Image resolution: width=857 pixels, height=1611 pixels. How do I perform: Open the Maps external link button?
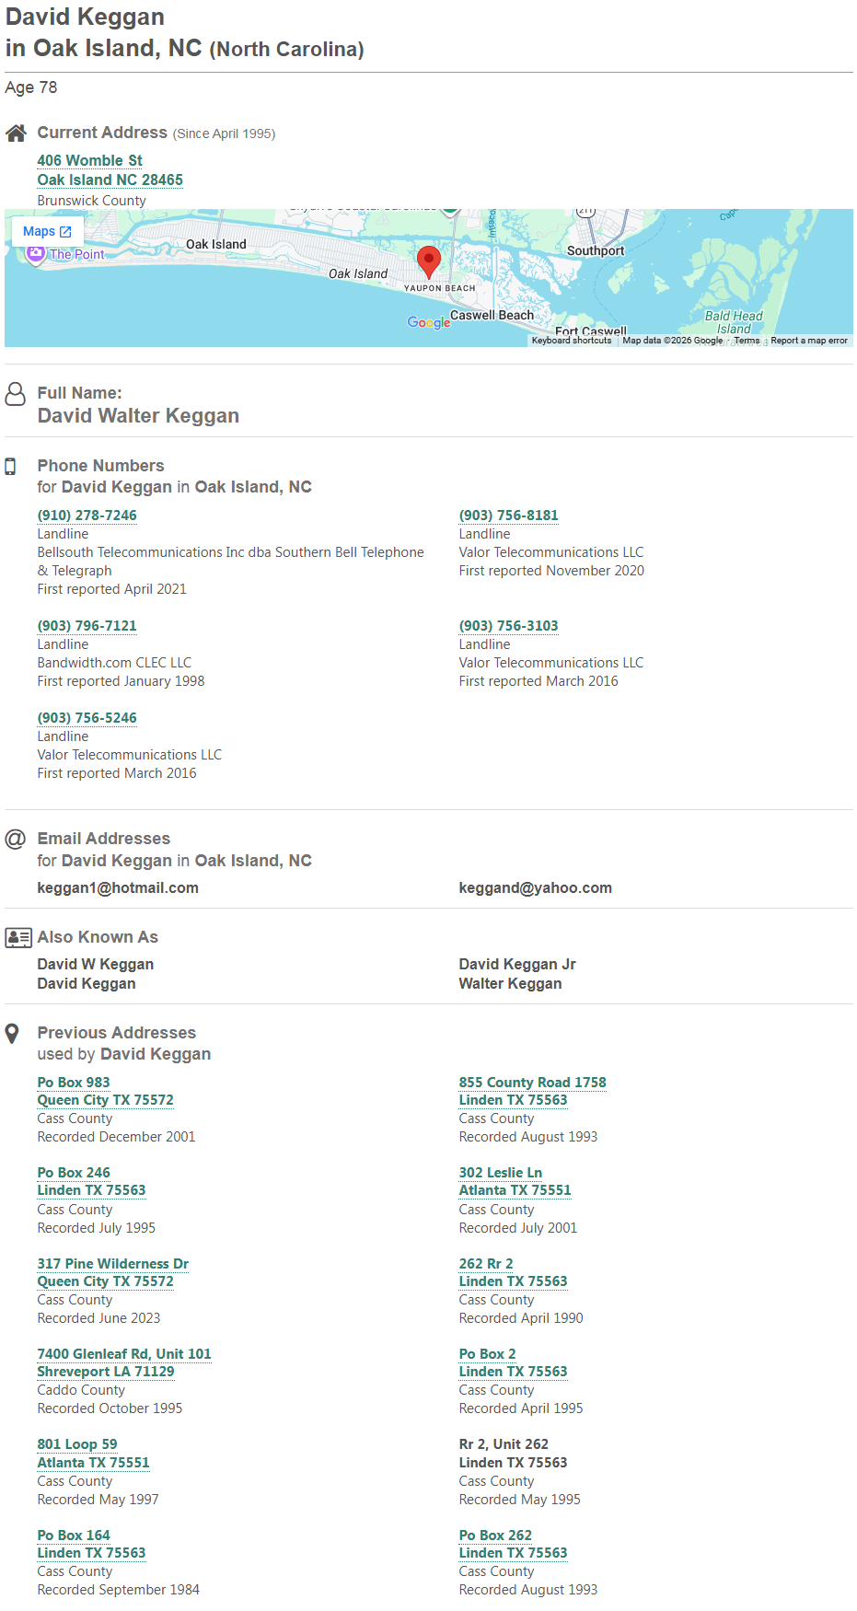(47, 232)
